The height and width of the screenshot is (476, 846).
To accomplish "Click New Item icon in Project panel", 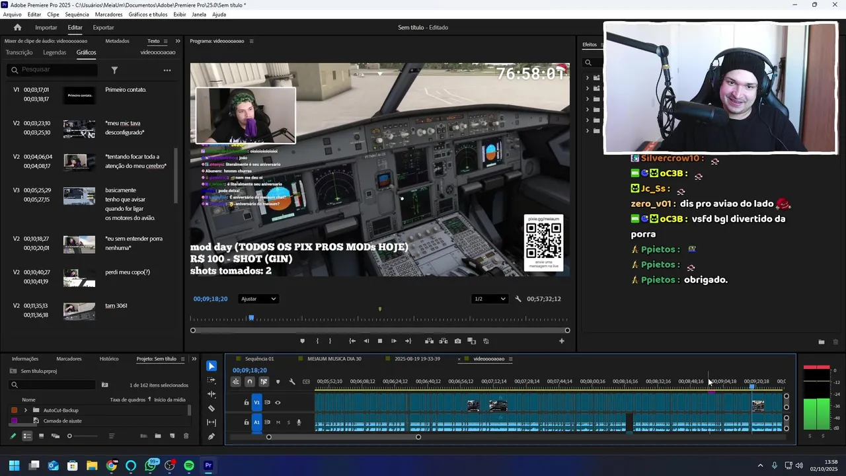I will (x=172, y=436).
